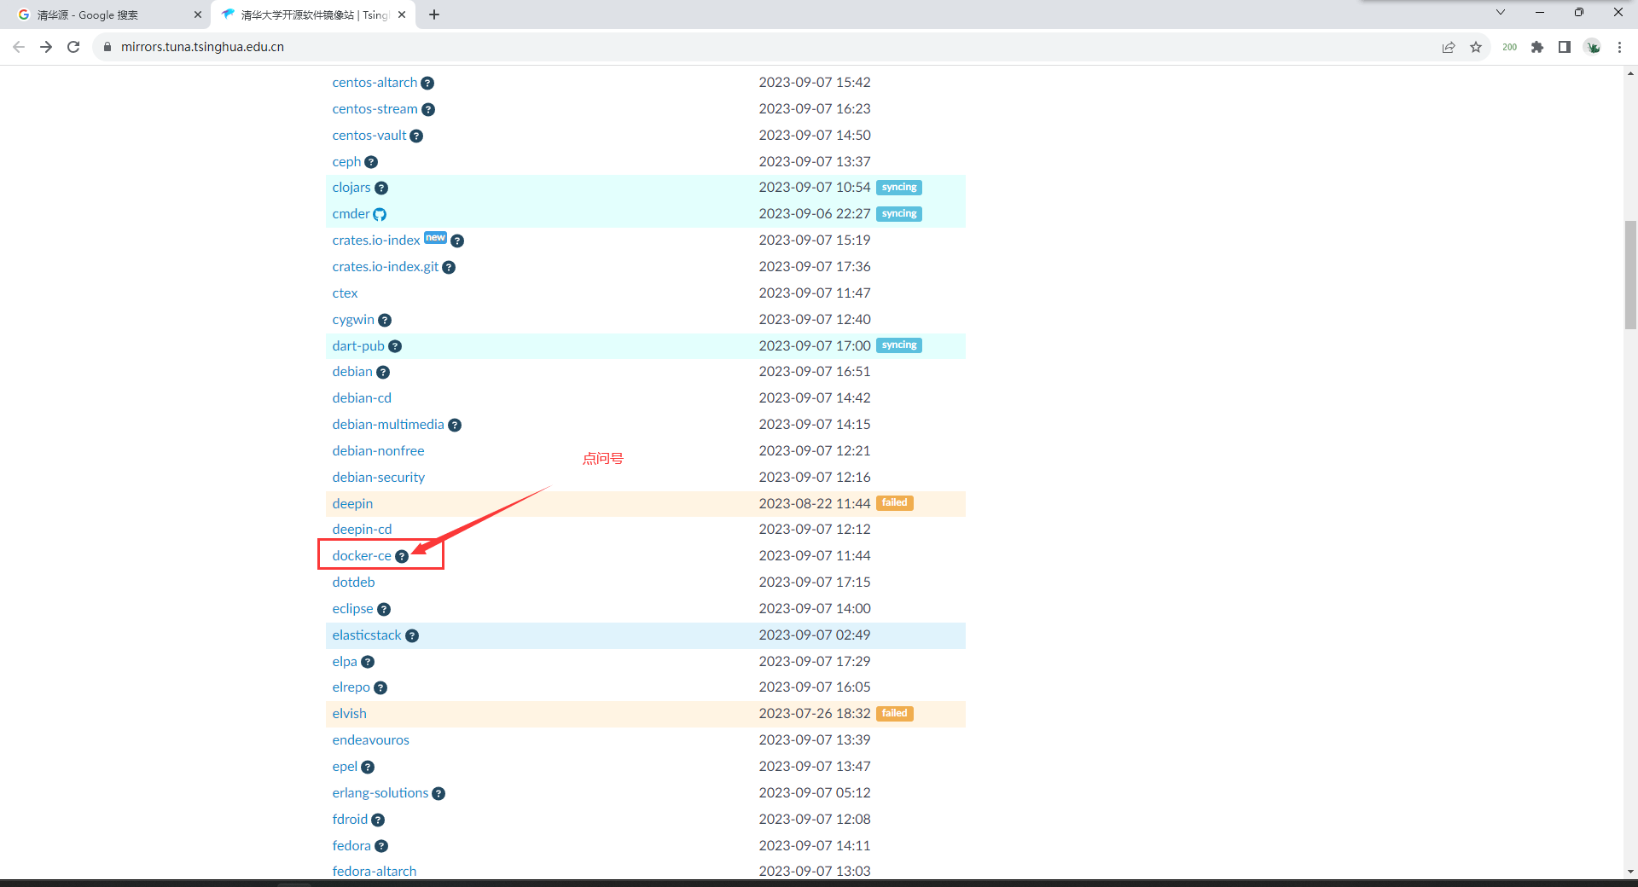Click the question mark next to docker-ce

(x=402, y=557)
